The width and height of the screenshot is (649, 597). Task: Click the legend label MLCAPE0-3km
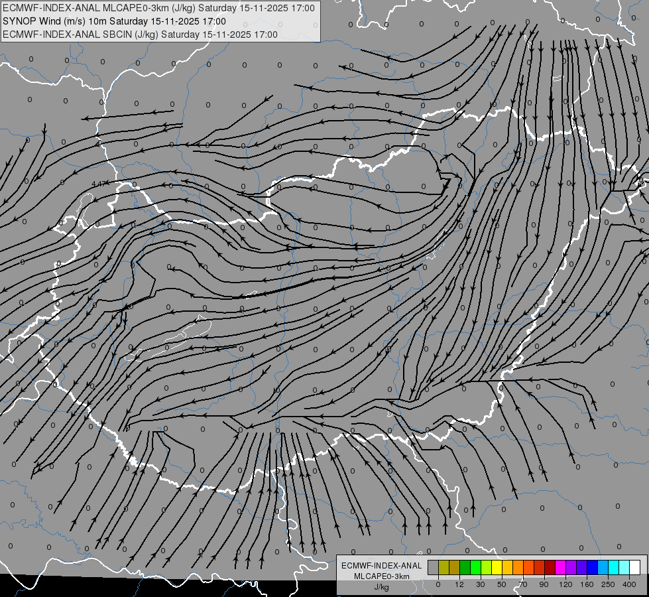pos(382,576)
